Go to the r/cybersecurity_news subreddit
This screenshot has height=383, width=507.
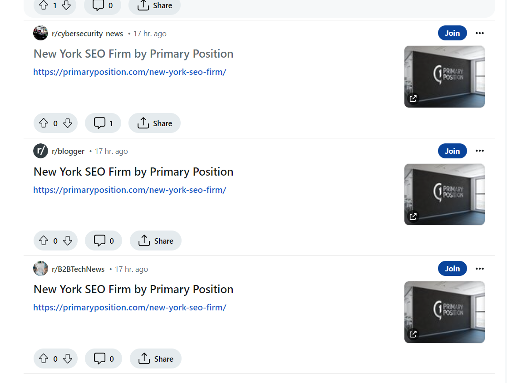(87, 34)
